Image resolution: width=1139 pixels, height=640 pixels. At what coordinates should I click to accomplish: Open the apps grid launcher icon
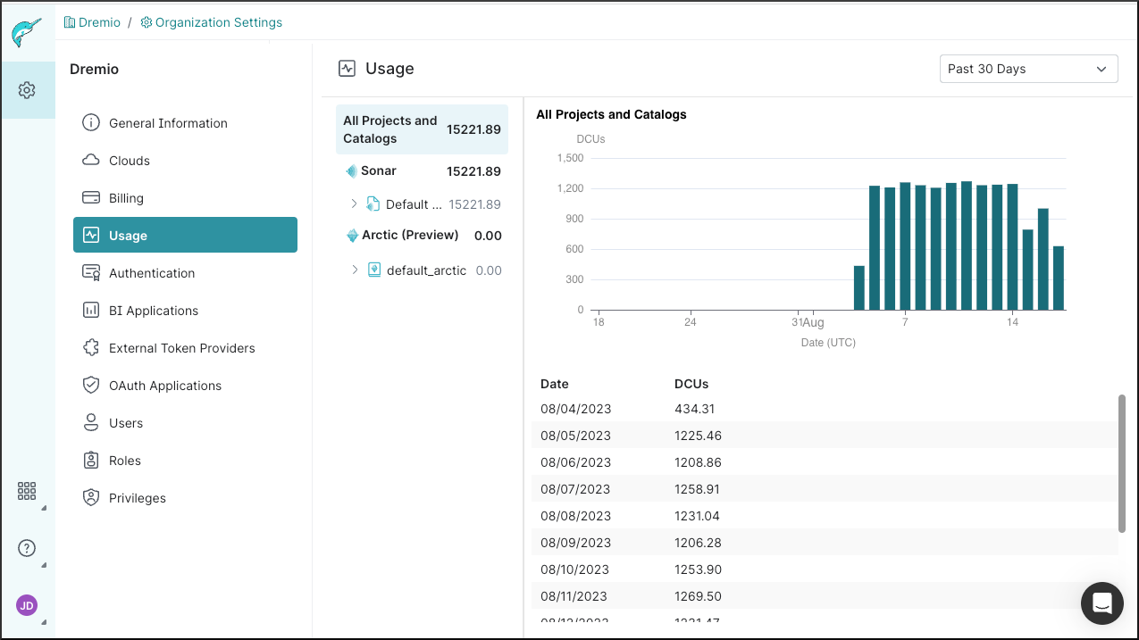(x=27, y=491)
